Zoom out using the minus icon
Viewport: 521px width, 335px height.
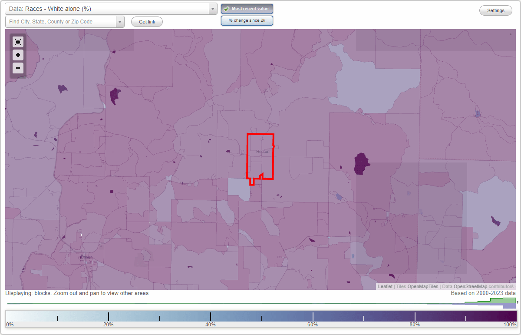click(18, 68)
